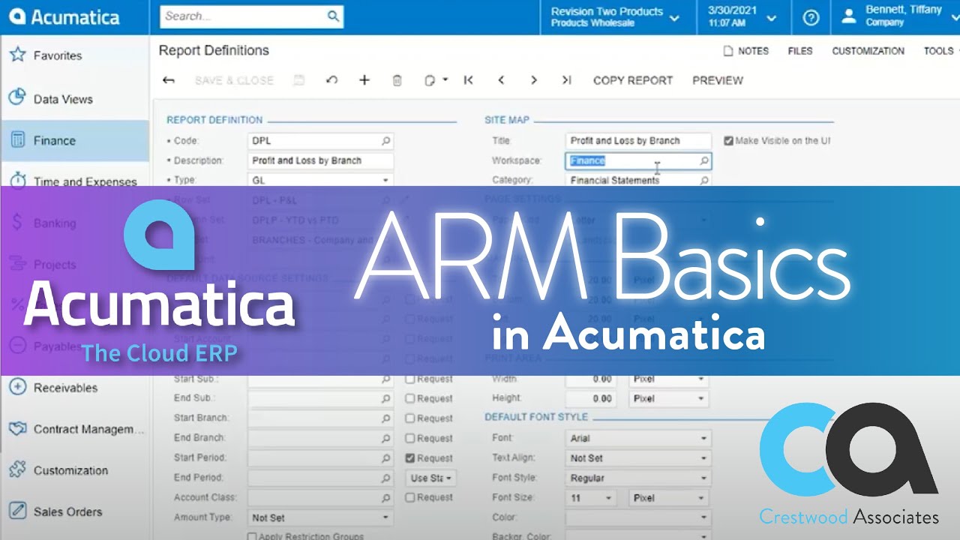
Task: Open the Font dropdown showing Arial
Action: tap(638, 438)
